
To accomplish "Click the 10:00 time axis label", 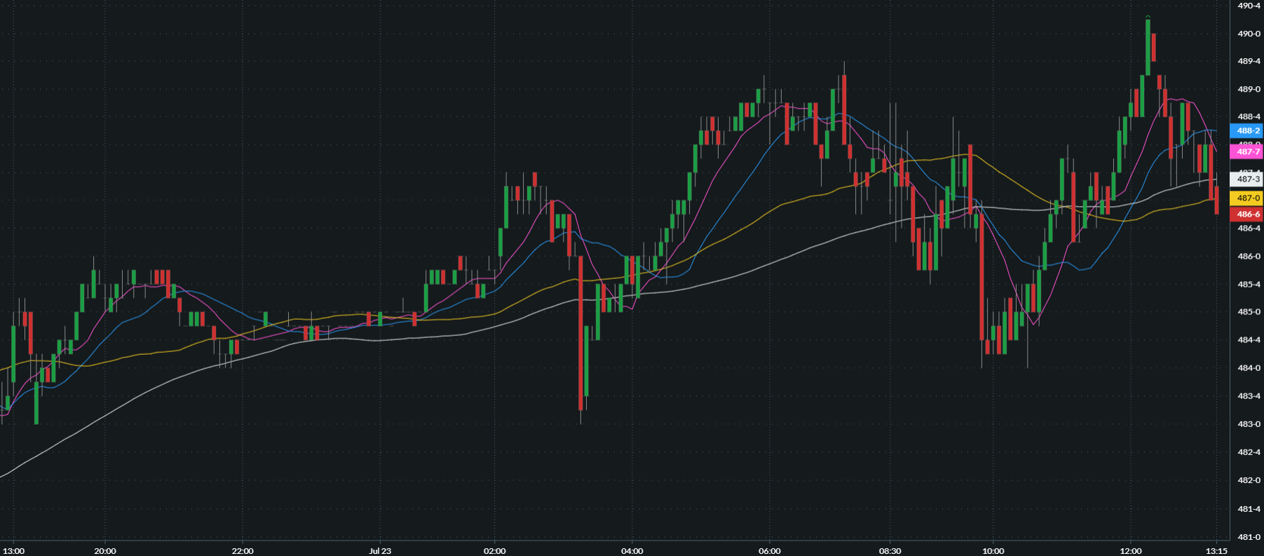I will 993,551.
